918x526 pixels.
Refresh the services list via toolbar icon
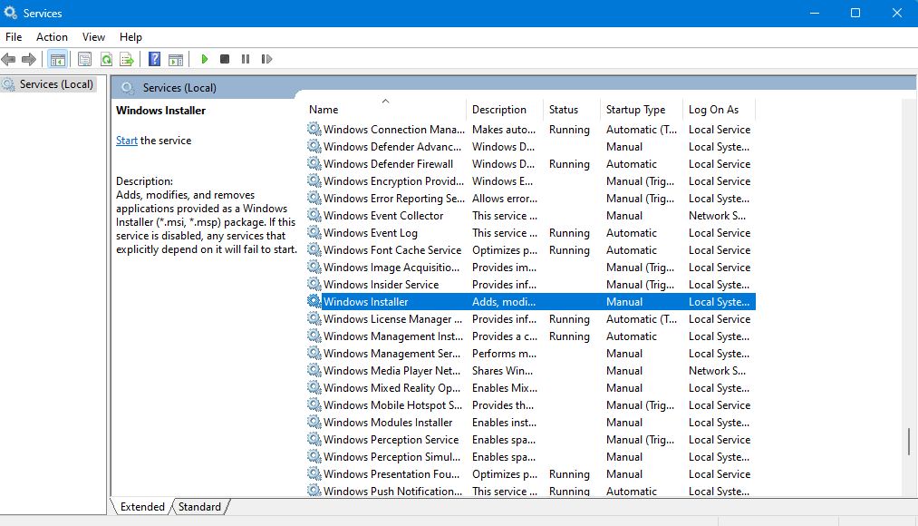point(106,59)
